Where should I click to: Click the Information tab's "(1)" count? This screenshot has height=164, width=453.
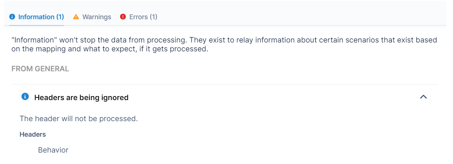(60, 17)
